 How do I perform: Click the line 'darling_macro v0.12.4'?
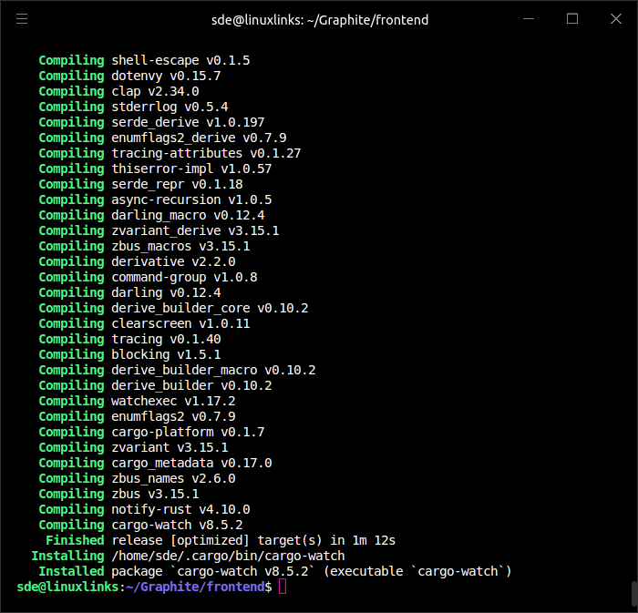tap(188, 215)
